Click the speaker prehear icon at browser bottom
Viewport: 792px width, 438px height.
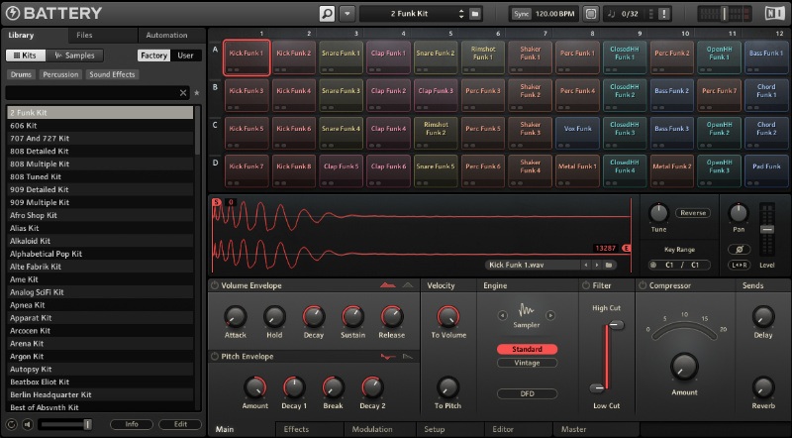point(28,424)
